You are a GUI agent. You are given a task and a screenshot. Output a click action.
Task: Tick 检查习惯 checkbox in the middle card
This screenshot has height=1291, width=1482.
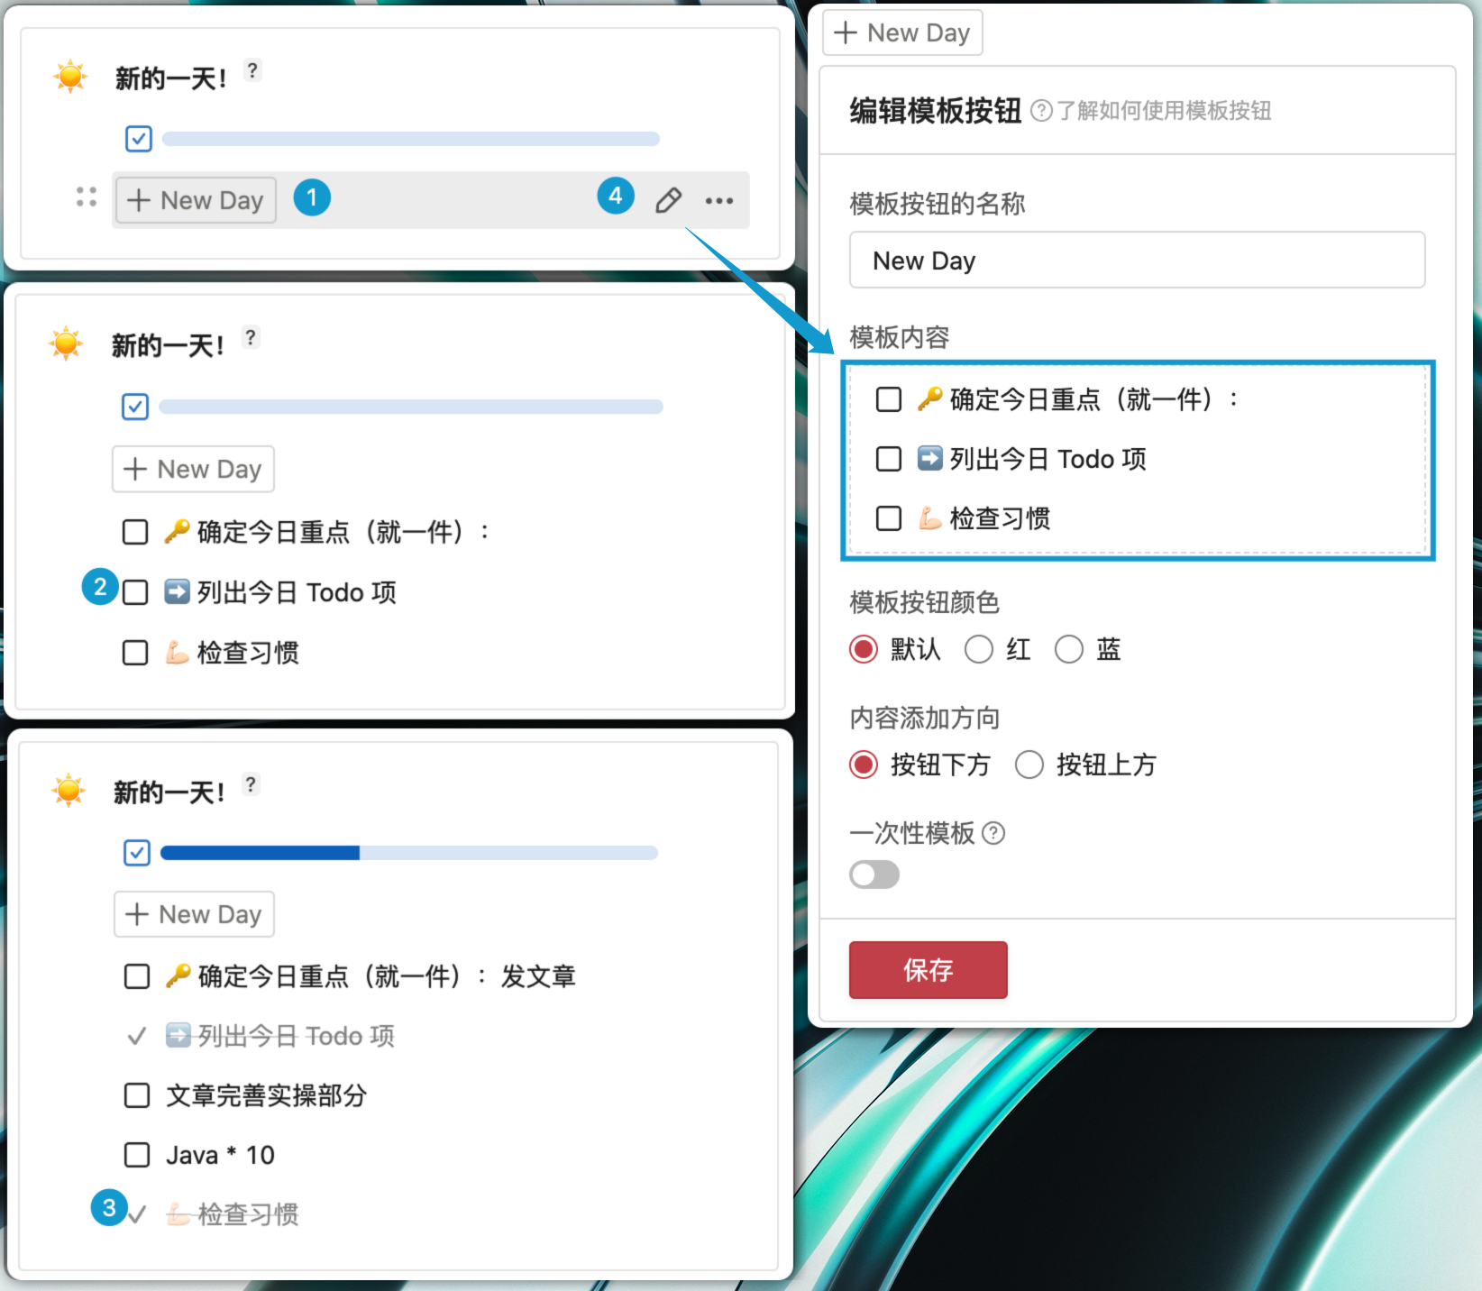(x=135, y=653)
